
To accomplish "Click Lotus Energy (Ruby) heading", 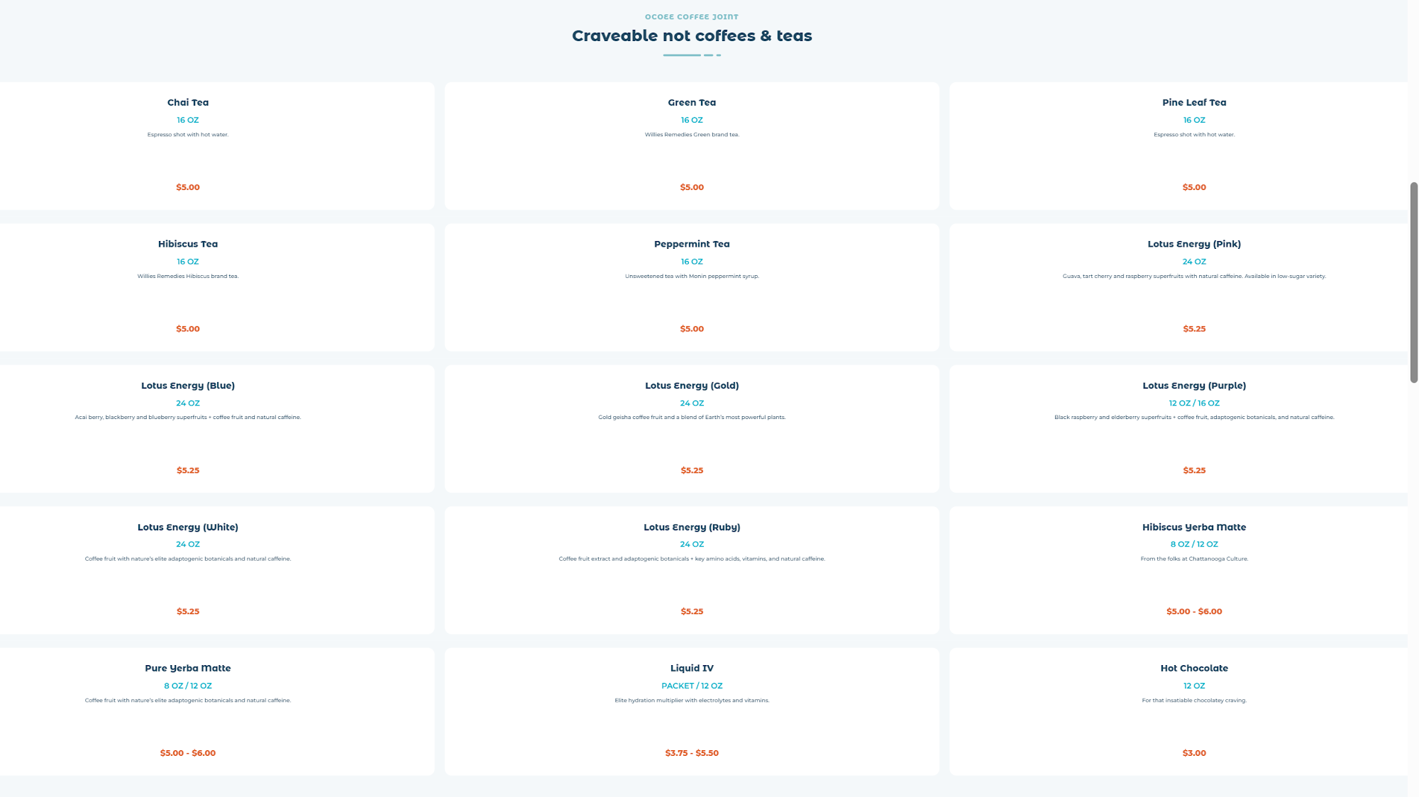I will 692,527.
